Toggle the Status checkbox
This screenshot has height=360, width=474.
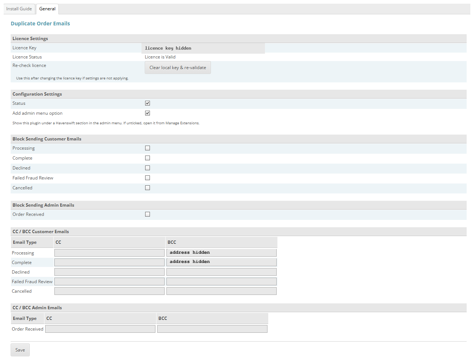click(147, 103)
